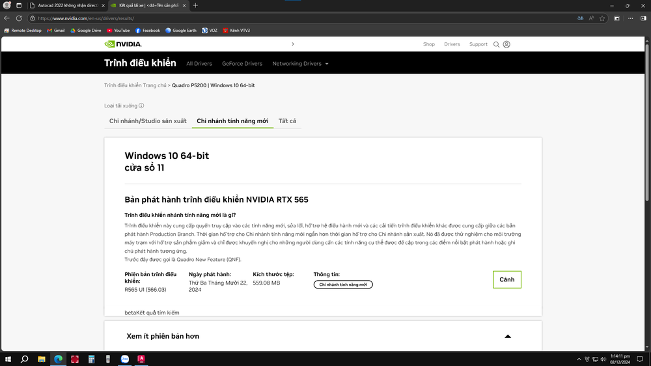The width and height of the screenshot is (651, 366).
Task: Bookmark this page using the star icon
Action: [602, 18]
